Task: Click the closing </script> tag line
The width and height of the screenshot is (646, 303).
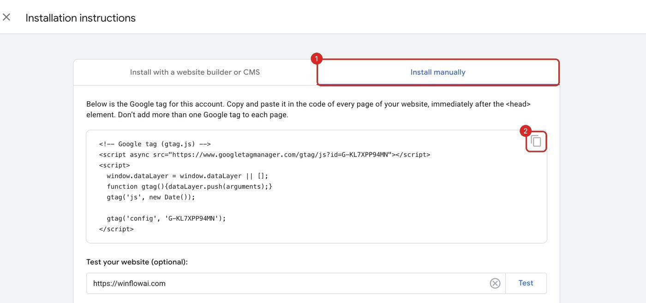Action: point(116,229)
